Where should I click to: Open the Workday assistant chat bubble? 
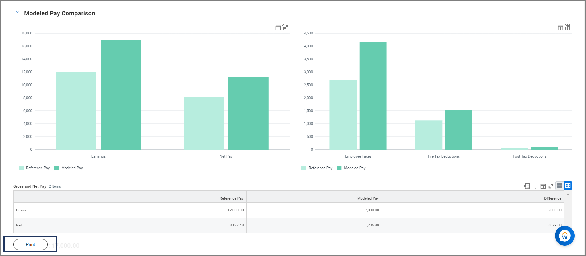coord(564,236)
